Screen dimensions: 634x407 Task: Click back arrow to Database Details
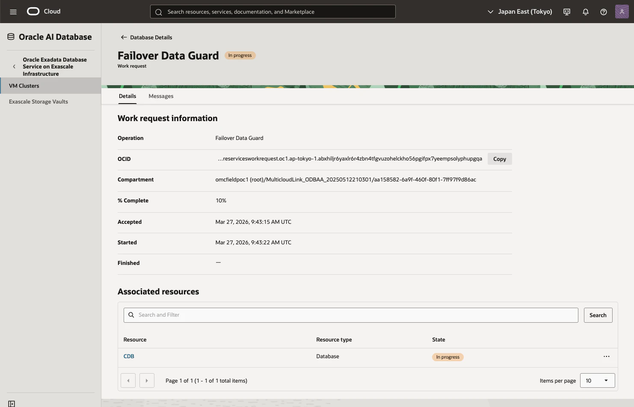124,37
